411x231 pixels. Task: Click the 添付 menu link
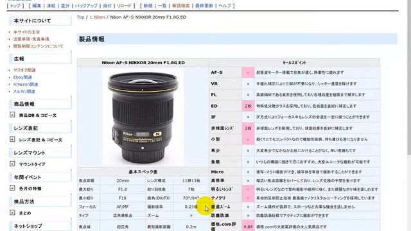107,6
